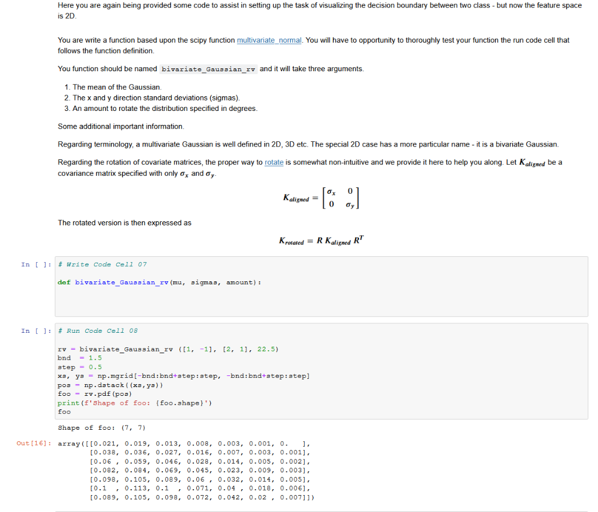The image size is (598, 512).
Task: Click the line 'bnd = 1.5'
Action: pos(79,358)
